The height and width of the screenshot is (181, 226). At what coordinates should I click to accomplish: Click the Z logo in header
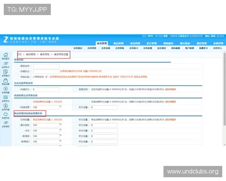click(x=6, y=40)
